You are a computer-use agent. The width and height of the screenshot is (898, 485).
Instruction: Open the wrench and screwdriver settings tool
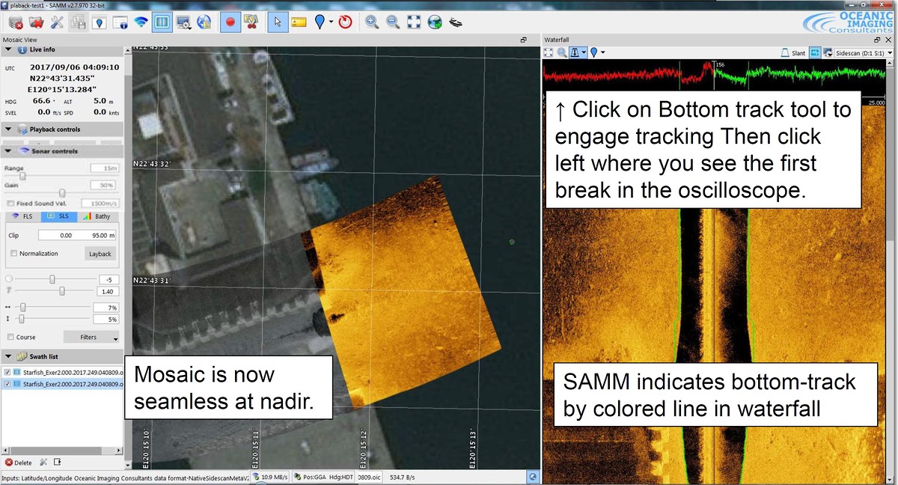click(x=57, y=22)
